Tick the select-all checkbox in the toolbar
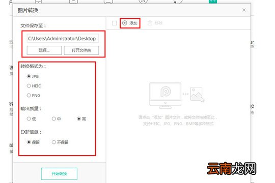The height and width of the screenshot is (183, 275). (115, 23)
